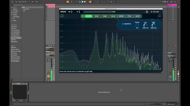This screenshot has width=190, height=106.
Task: Click the browser search field
Action: click(x=28, y=5)
